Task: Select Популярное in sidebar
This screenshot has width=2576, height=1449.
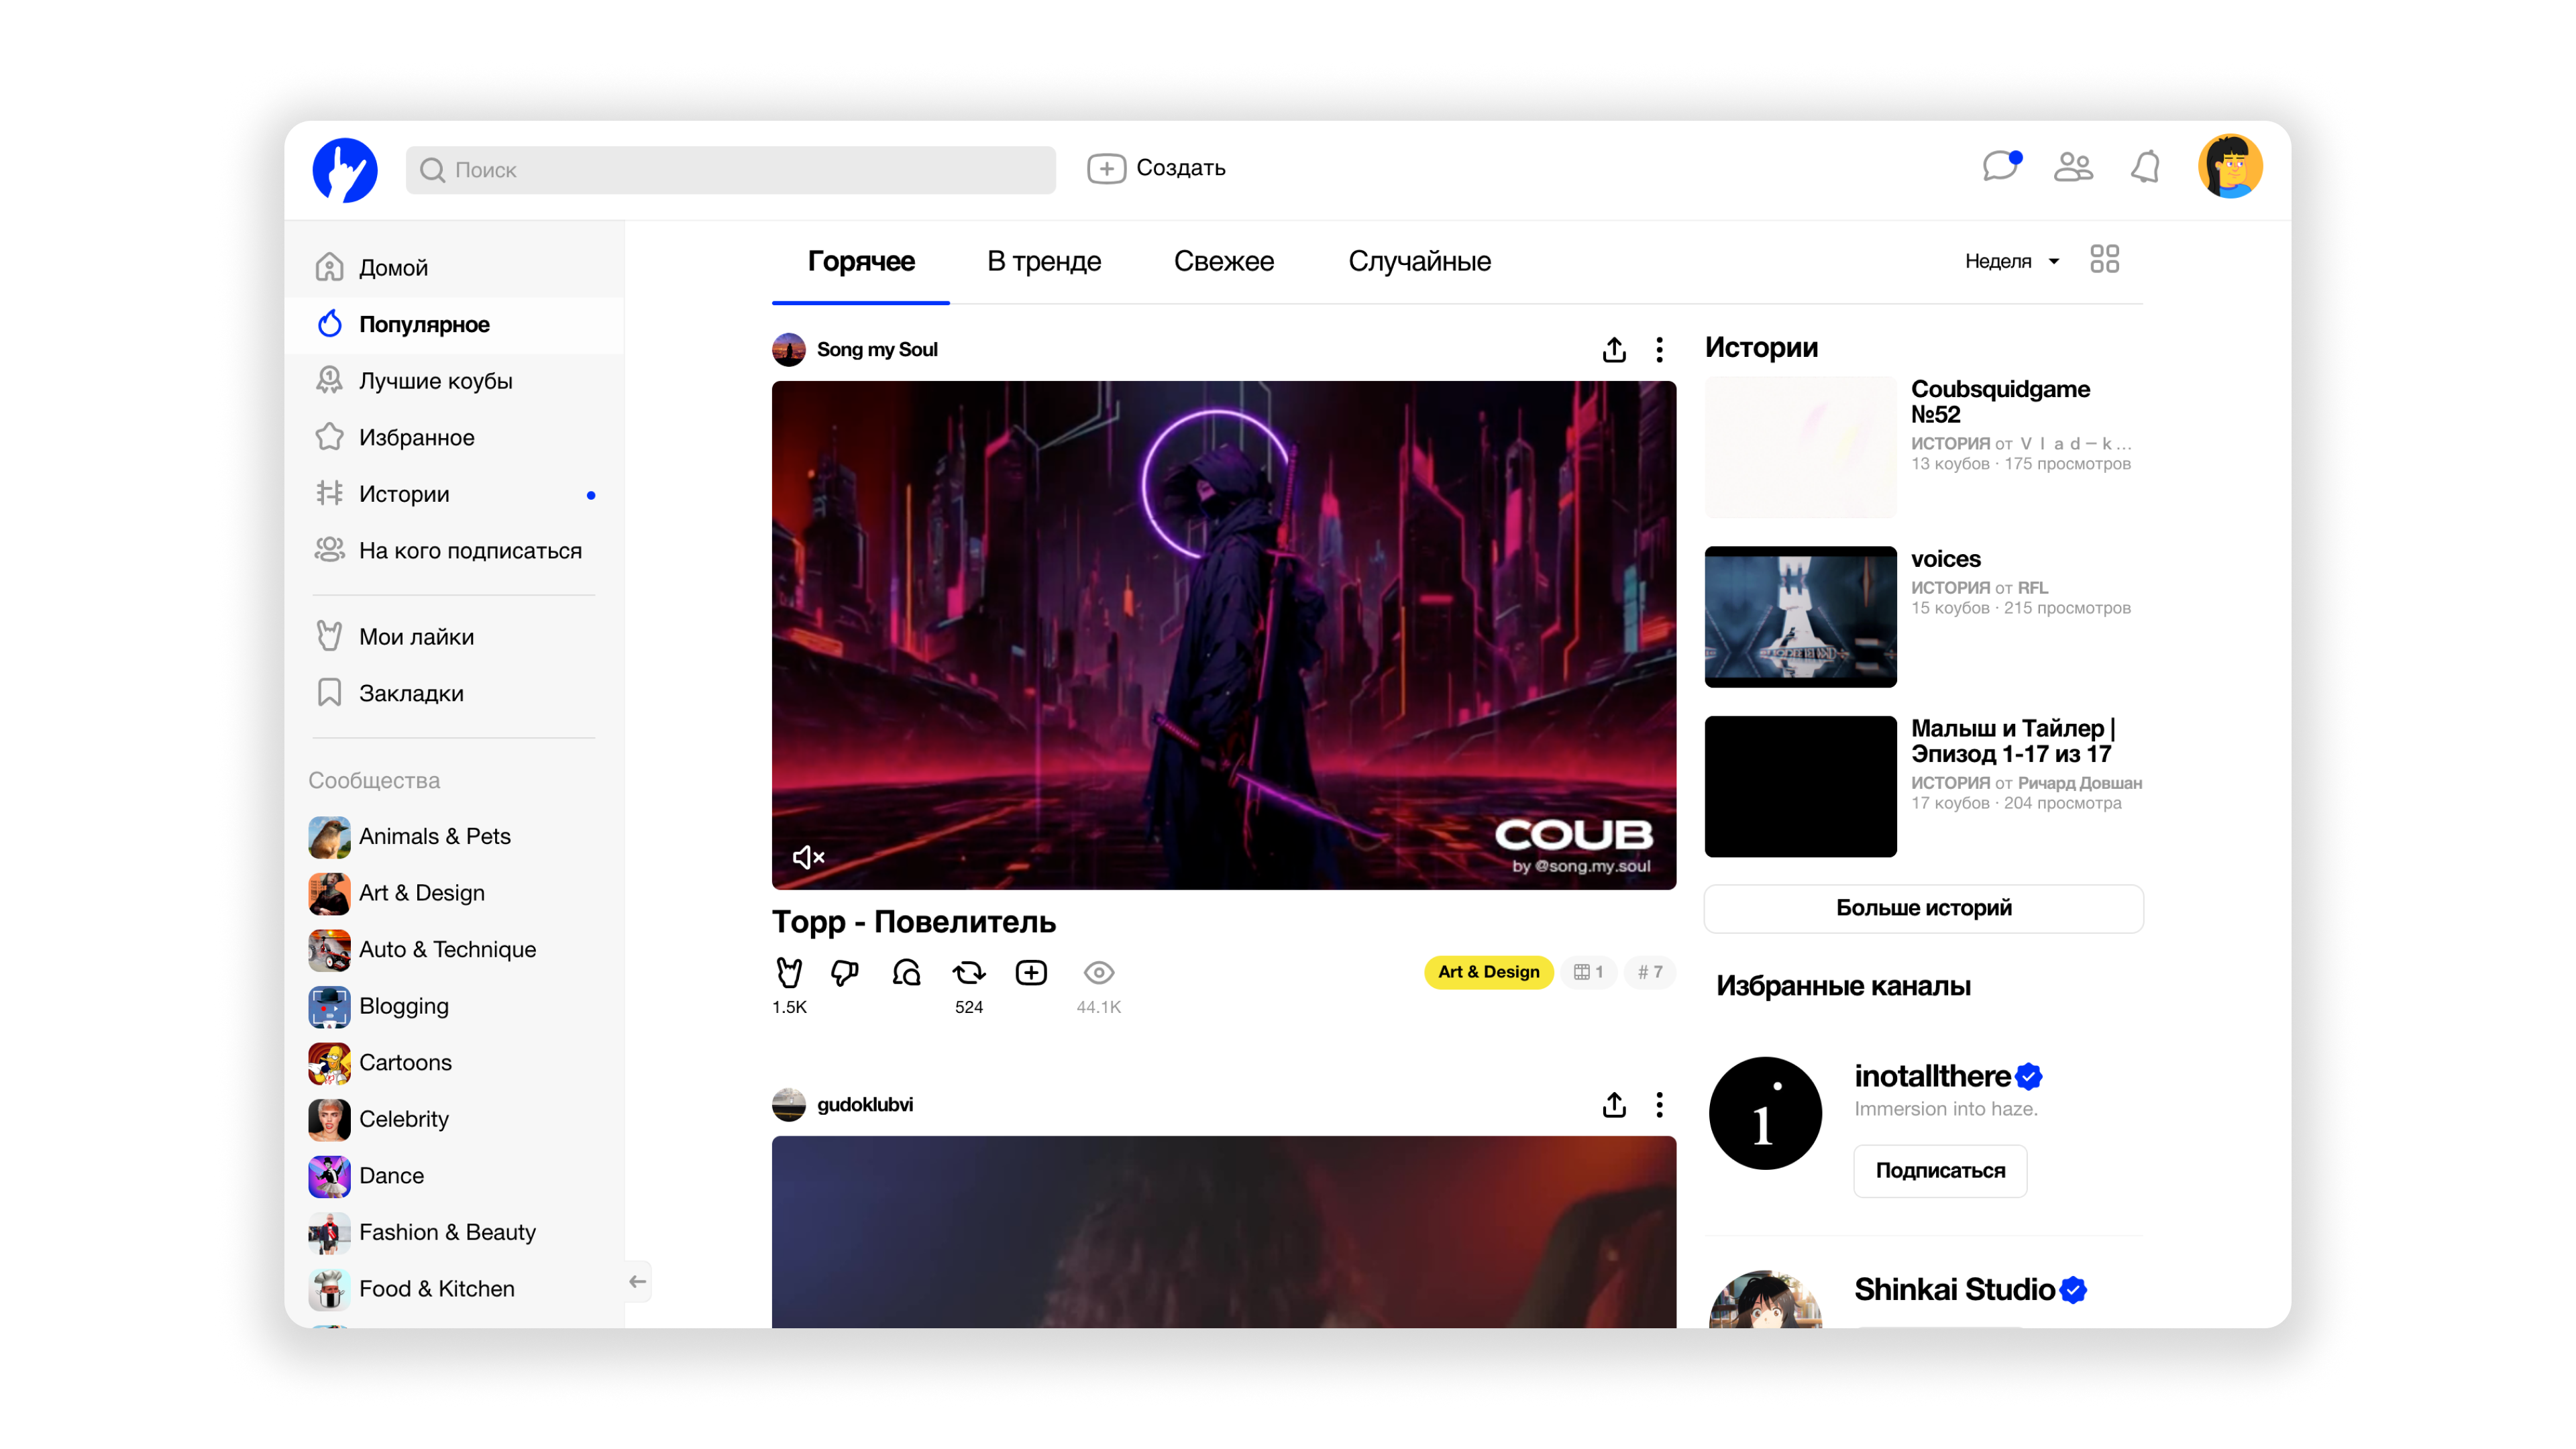Action: [x=454, y=324]
